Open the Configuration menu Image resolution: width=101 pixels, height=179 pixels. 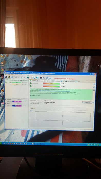(x=22, y=75)
